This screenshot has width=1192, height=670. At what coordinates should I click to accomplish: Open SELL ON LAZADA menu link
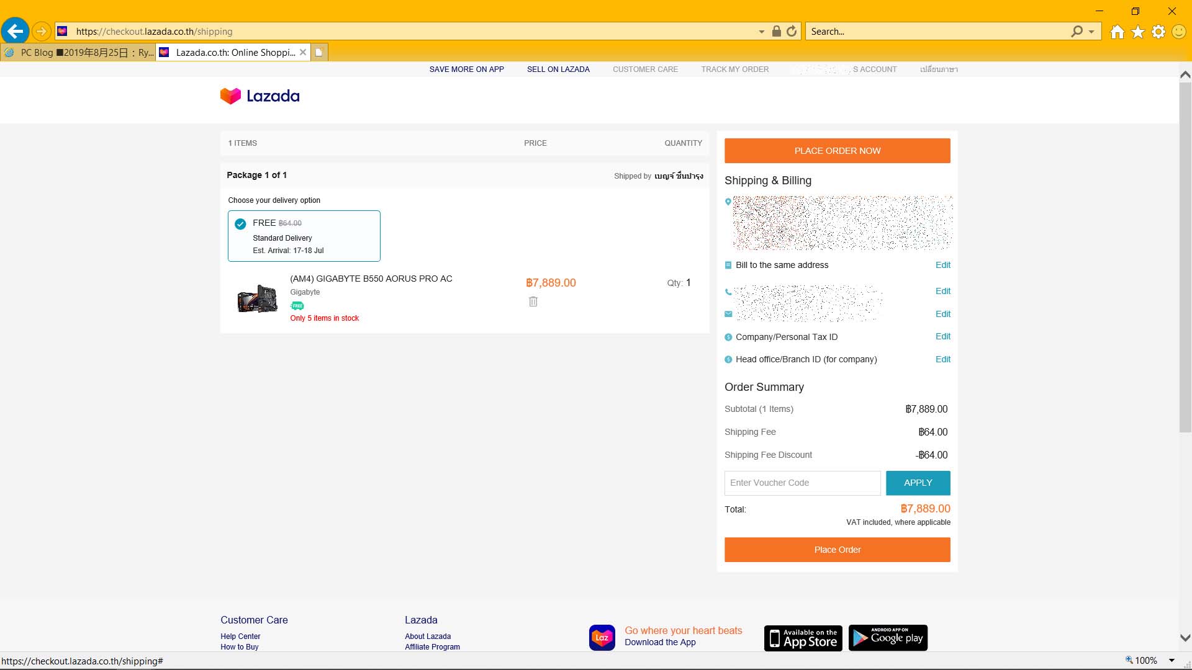tap(558, 69)
